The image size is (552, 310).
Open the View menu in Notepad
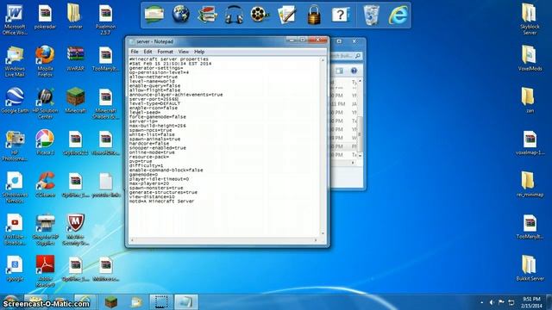(x=184, y=52)
